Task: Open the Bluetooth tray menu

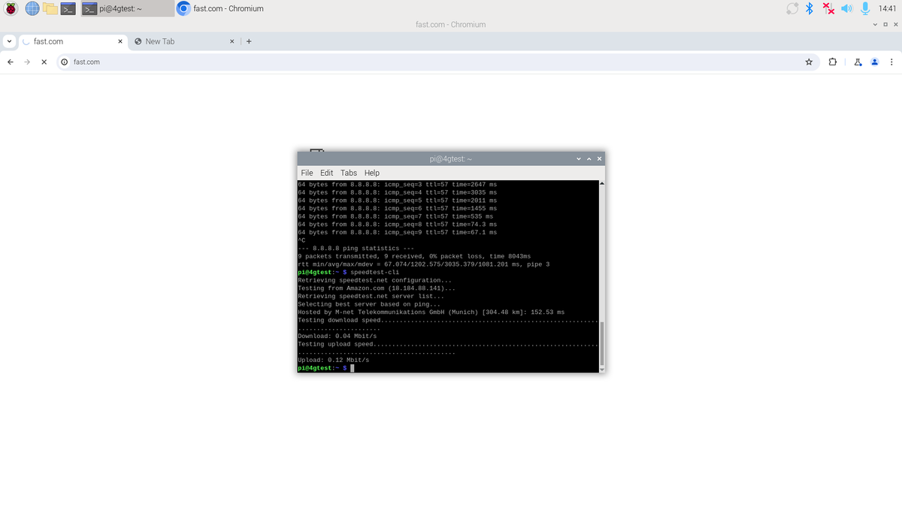Action: 810,9
